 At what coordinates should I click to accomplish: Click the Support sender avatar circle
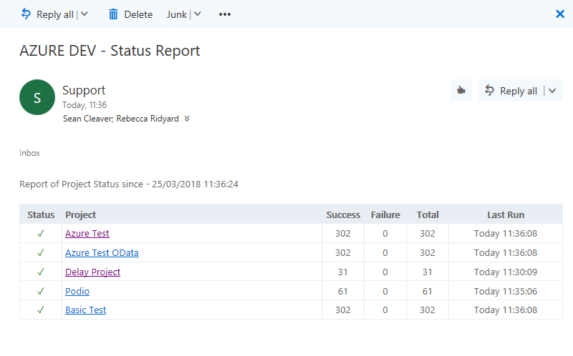tap(37, 97)
